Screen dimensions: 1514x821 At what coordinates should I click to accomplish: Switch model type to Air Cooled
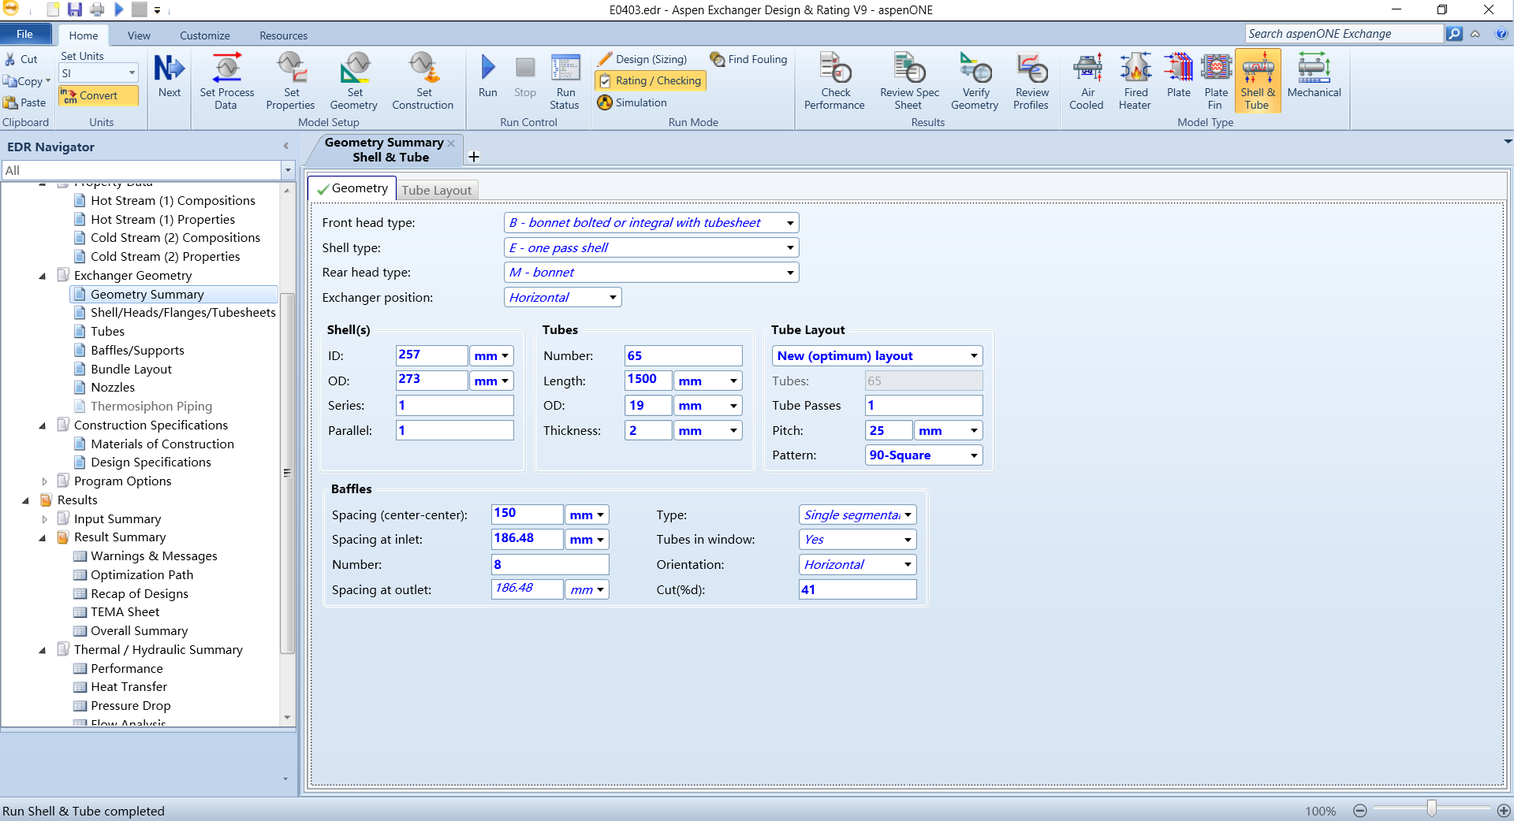click(1087, 81)
